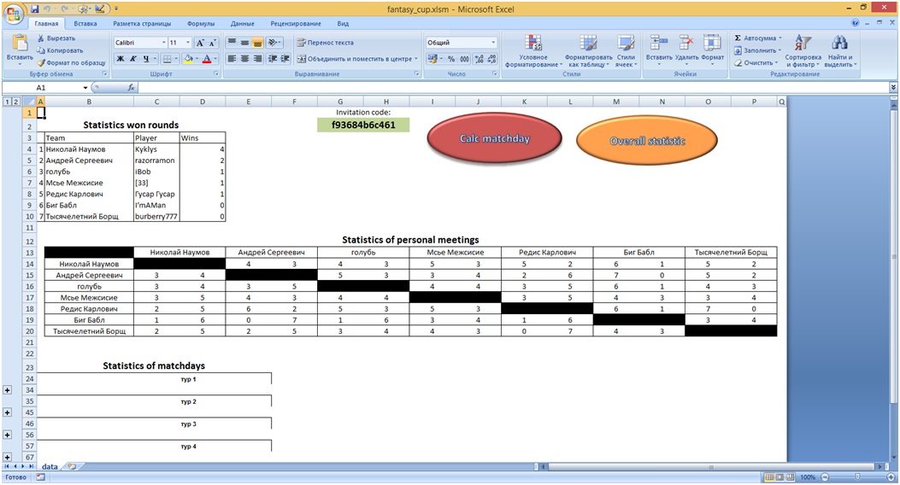Click the Вставить cells icon
The width and height of the screenshot is (900, 485).
[x=658, y=43]
